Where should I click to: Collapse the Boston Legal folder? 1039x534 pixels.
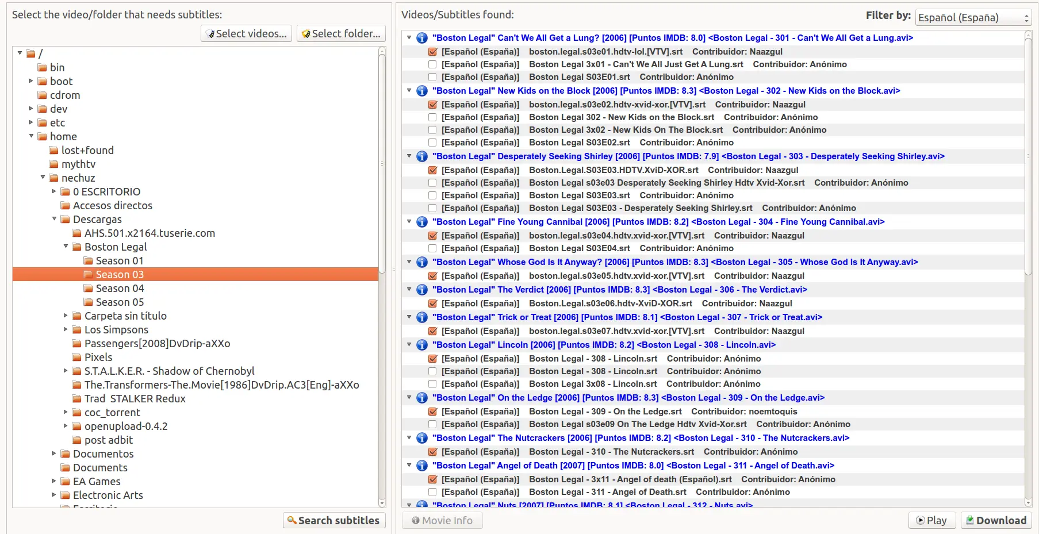click(x=66, y=247)
